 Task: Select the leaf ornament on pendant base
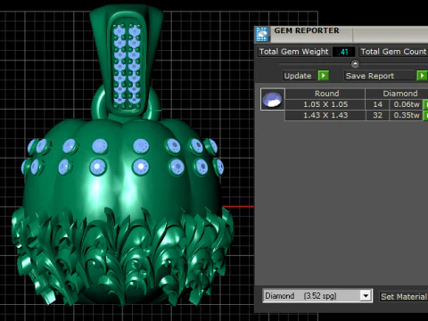122,256
